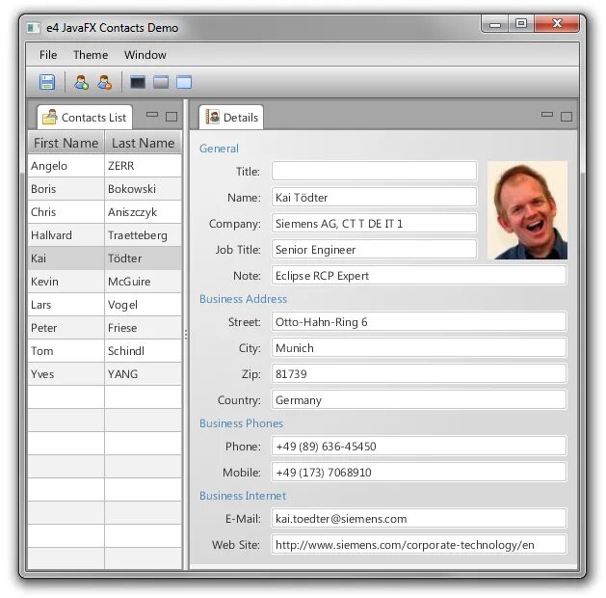The image size is (606, 598).
Task: Click the Company input field
Action: point(374,223)
